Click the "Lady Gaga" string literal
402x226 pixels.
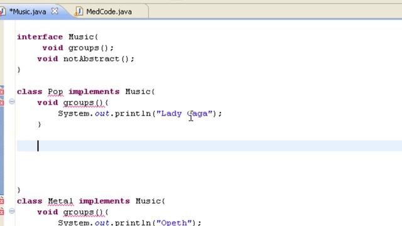[184, 114]
